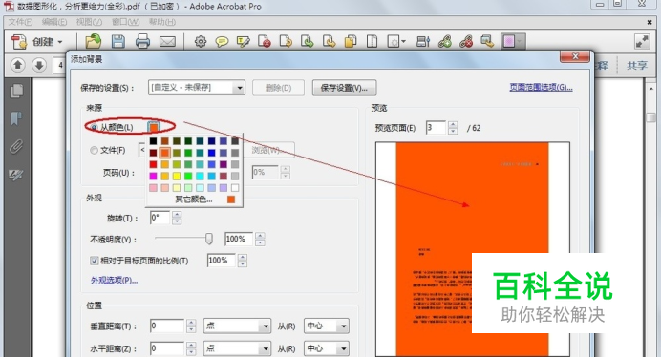The width and height of the screenshot is (661, 357).
Task: Add a sticky note comment icon
Action: tap(222, 42)
